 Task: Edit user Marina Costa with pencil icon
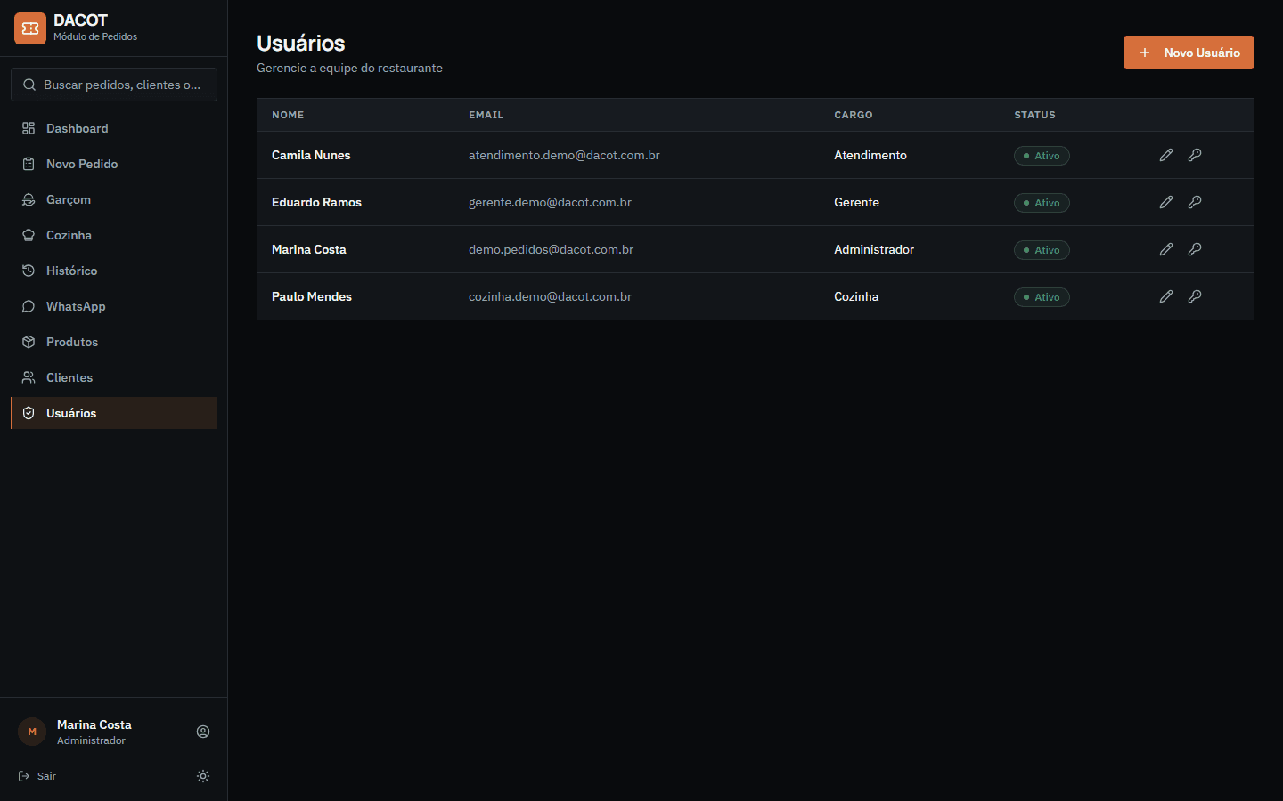[1166, 249]
